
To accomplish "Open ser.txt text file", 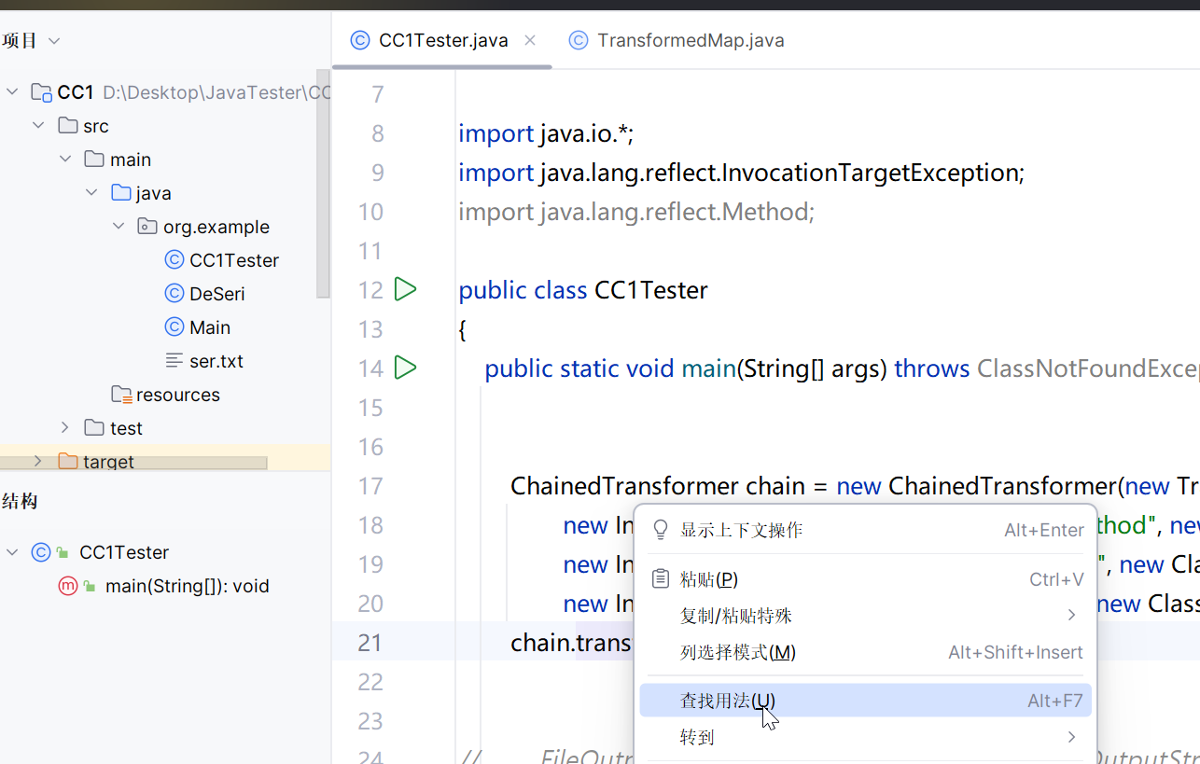I will tap(216, 361).
